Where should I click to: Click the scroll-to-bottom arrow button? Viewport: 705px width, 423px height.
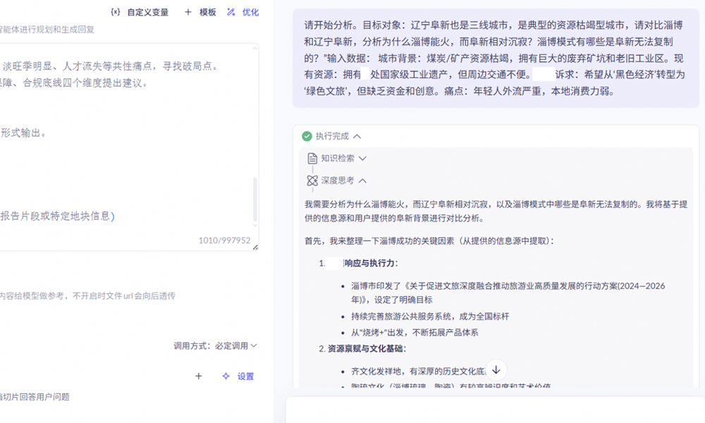click(496, 370)
